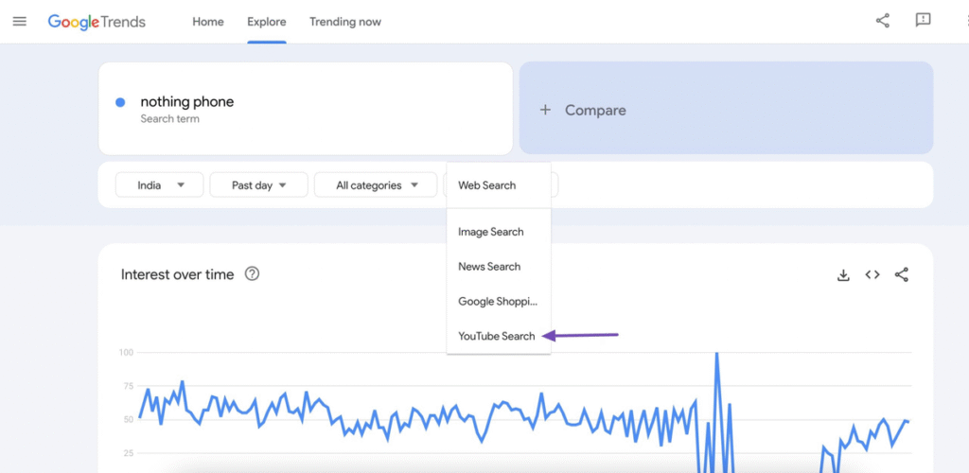Expand the All categories dropdown
Viewport: 969px width, 473px height.
coord(377,185)
